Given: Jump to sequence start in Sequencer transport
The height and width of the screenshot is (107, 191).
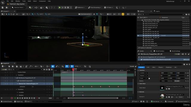Looking at the screenshot, I should [18, 98].
